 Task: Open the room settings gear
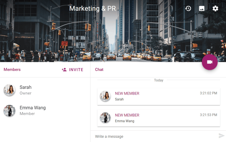[215, 8]
